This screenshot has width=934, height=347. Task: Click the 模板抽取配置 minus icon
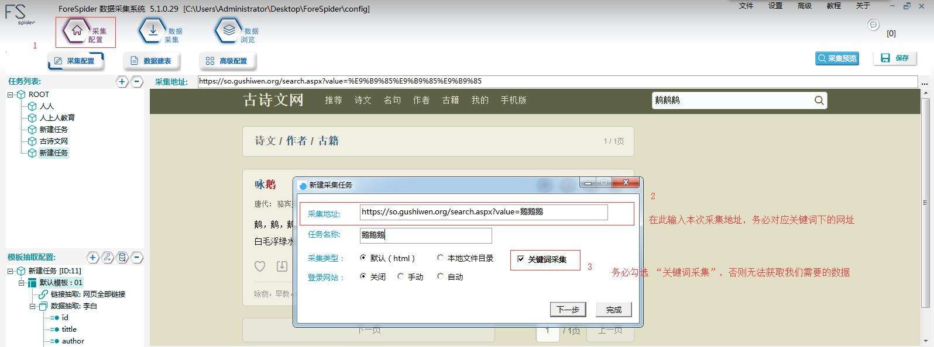click(x=136, y=257)
